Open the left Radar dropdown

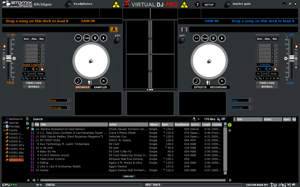(69, 100)
